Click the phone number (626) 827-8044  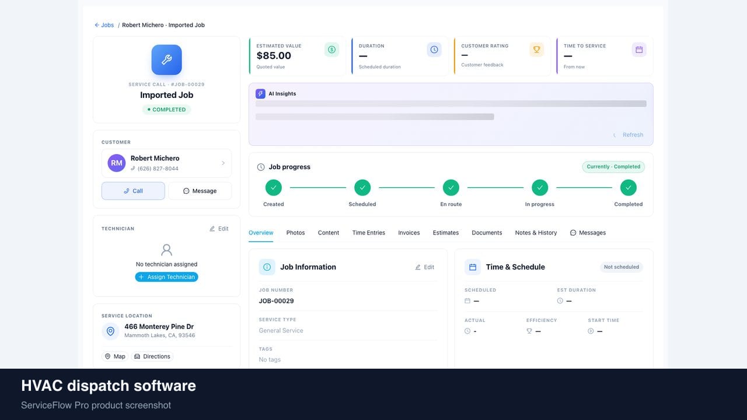[x=158, y=169]
